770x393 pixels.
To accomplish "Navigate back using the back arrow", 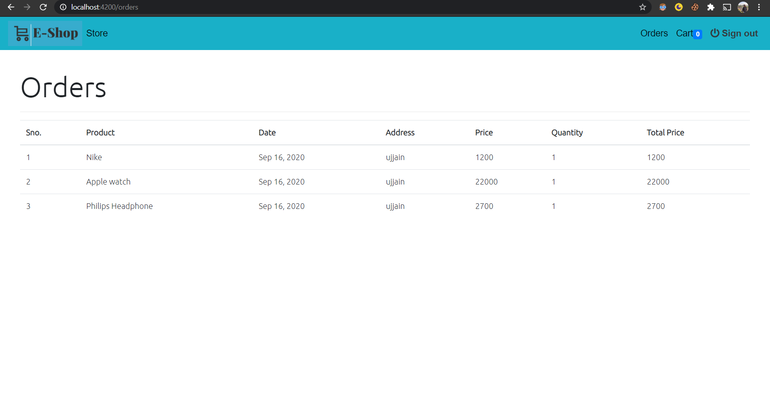I will click(x=11, y=7).
